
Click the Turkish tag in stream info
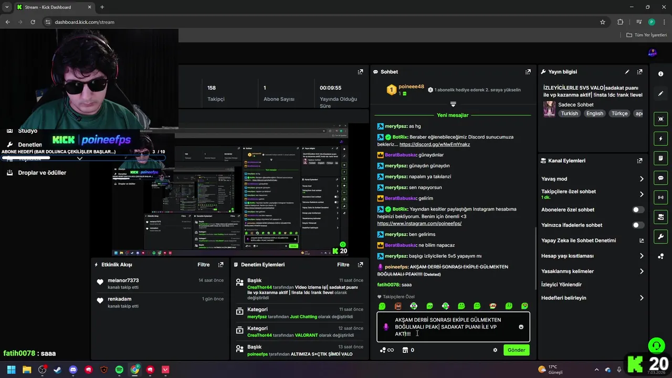click(569, 113)
